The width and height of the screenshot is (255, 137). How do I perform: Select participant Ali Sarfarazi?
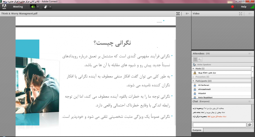[222, 85]
